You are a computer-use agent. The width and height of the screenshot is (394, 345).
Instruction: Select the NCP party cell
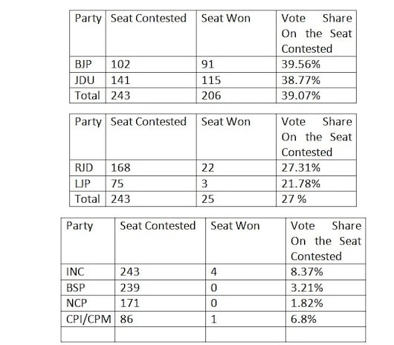[x=88, y=303]
